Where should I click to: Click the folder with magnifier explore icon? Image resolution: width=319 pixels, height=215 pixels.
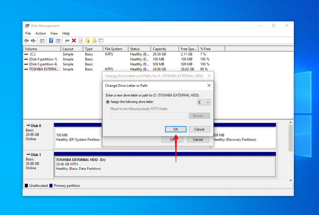(94, 41)
